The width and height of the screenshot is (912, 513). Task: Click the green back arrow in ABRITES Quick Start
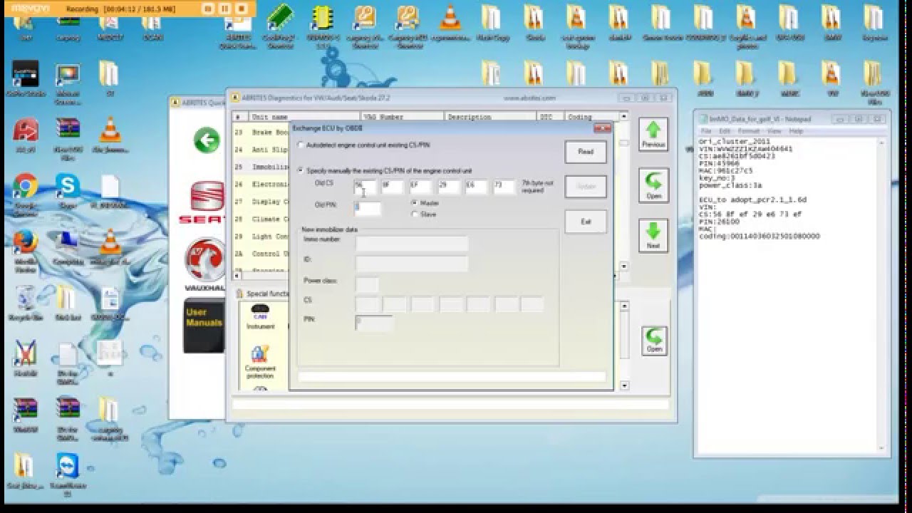coord(206,140)
